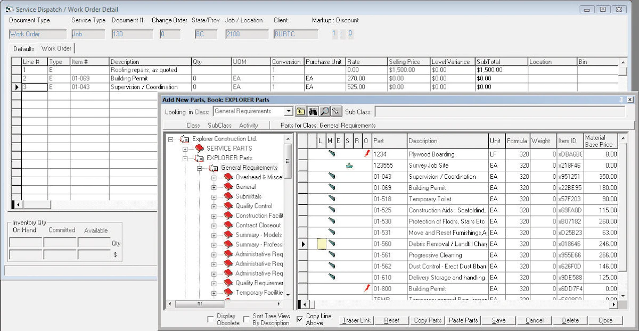This screenshot has width=639, height=331.
Task: Click the book icon next to General
Action: click(228, 187)
